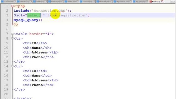
Task: Activate the show.php tab
Action: pos(156,1)
